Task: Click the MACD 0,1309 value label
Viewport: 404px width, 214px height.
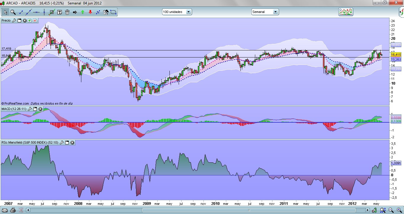Action: (396, 121)
